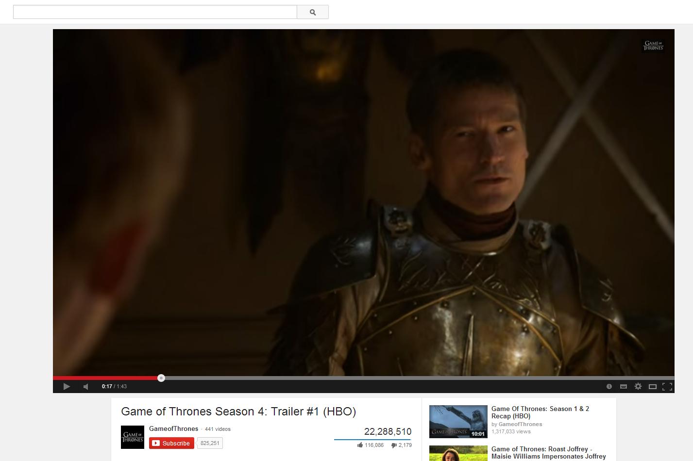
Task: Open the Watch Later clock icon
Action: point(609,386)
